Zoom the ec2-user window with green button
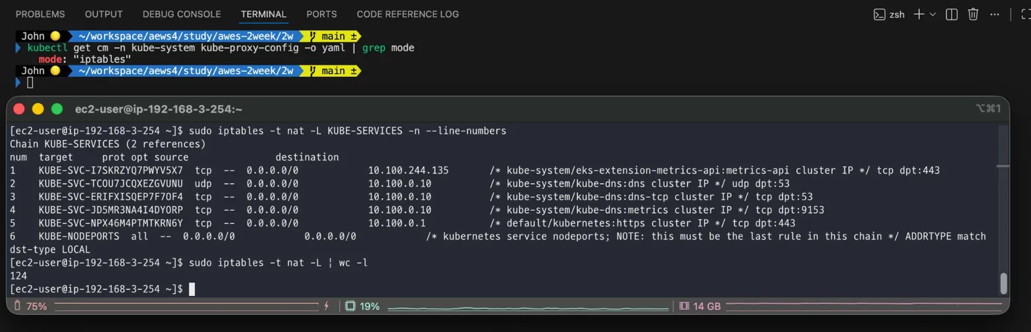 coord(57,108)
